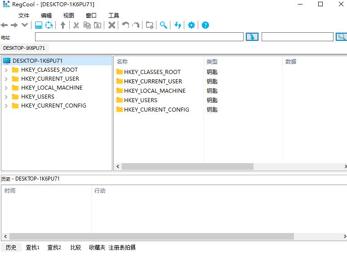Open the 工具 menu
This screenshot has height=259, width=347.
(x=114, y=15)
